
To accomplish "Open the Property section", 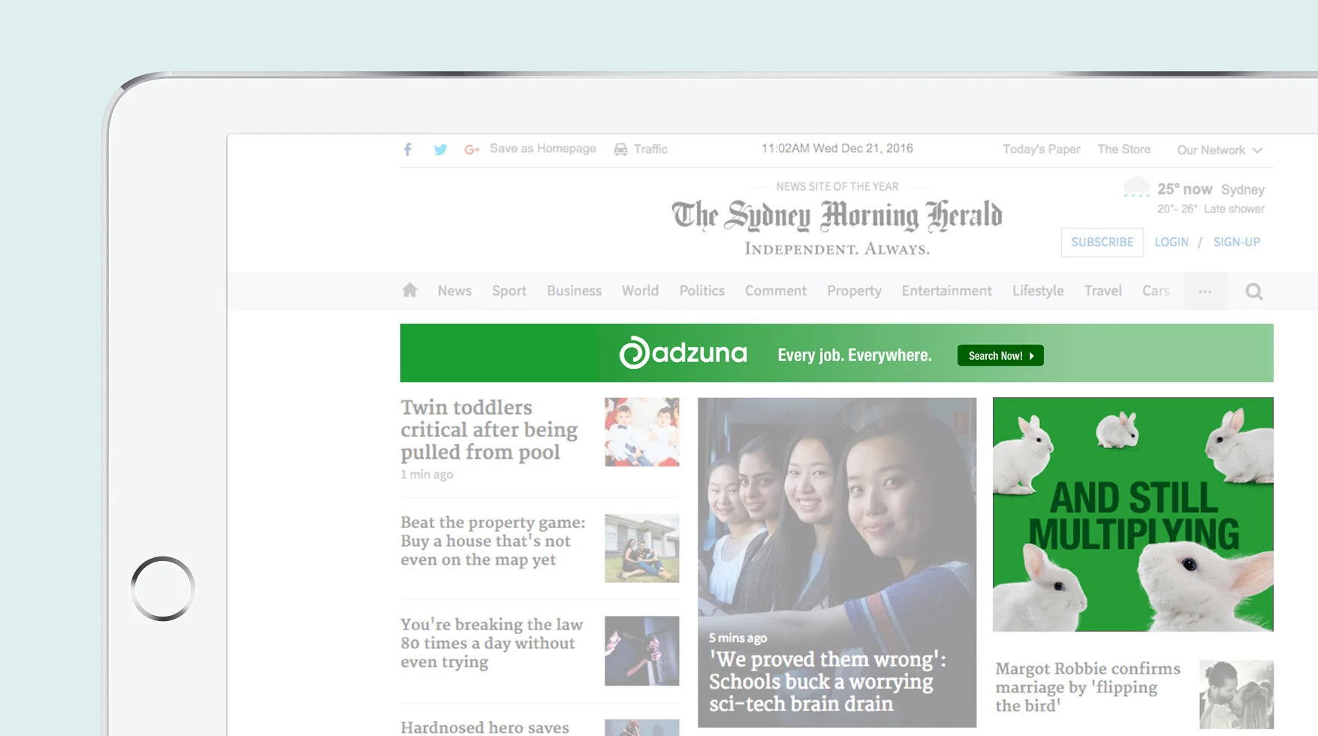I will coord(854,291).
